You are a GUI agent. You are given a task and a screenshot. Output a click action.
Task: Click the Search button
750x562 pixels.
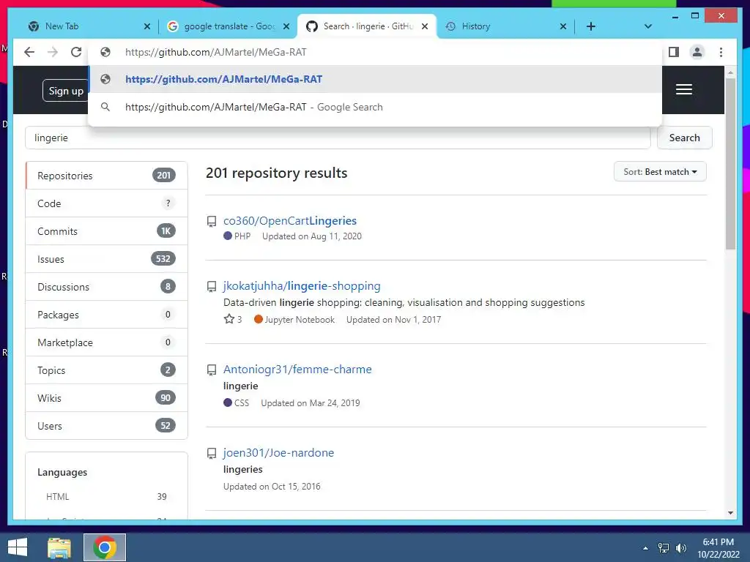(x=684, y=138)
